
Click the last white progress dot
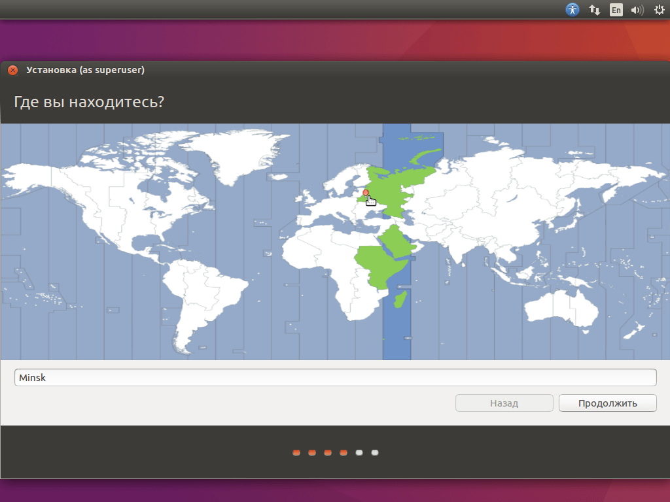click(375, 452)
